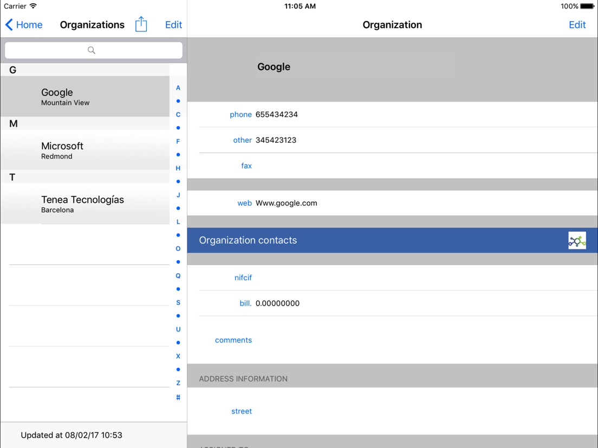Tap the G section header in list
This screenshot has width=598, height=448.
click(x=85, y=70)
